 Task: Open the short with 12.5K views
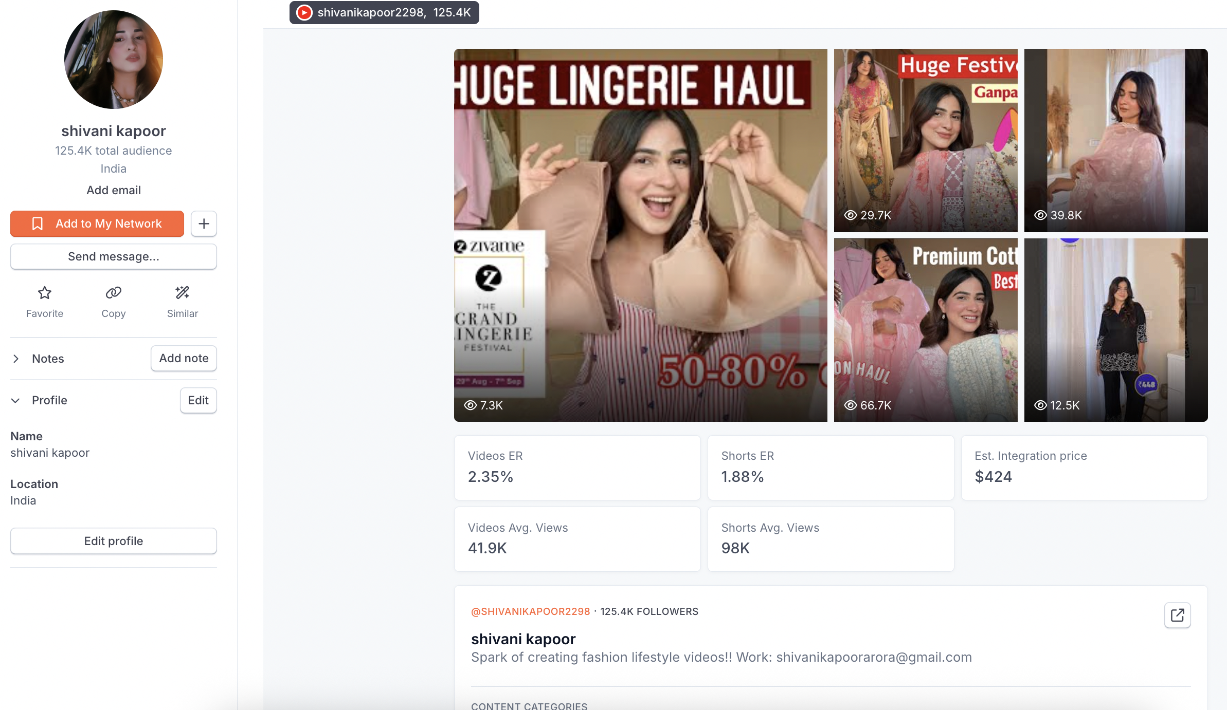1116,330
